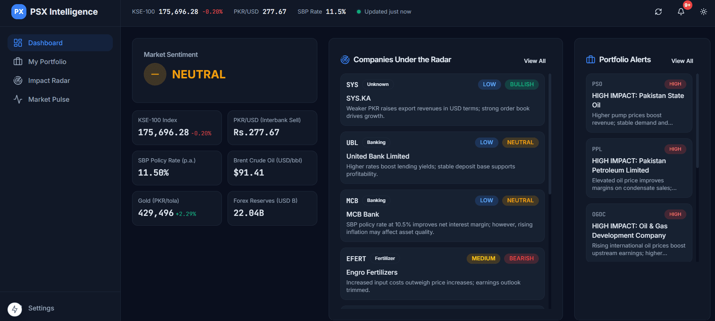Image resolution: width=715 pixels, height=321 pixels.
Task: Click the HIGH badge on PPL alert
Action: pos(675,149)
